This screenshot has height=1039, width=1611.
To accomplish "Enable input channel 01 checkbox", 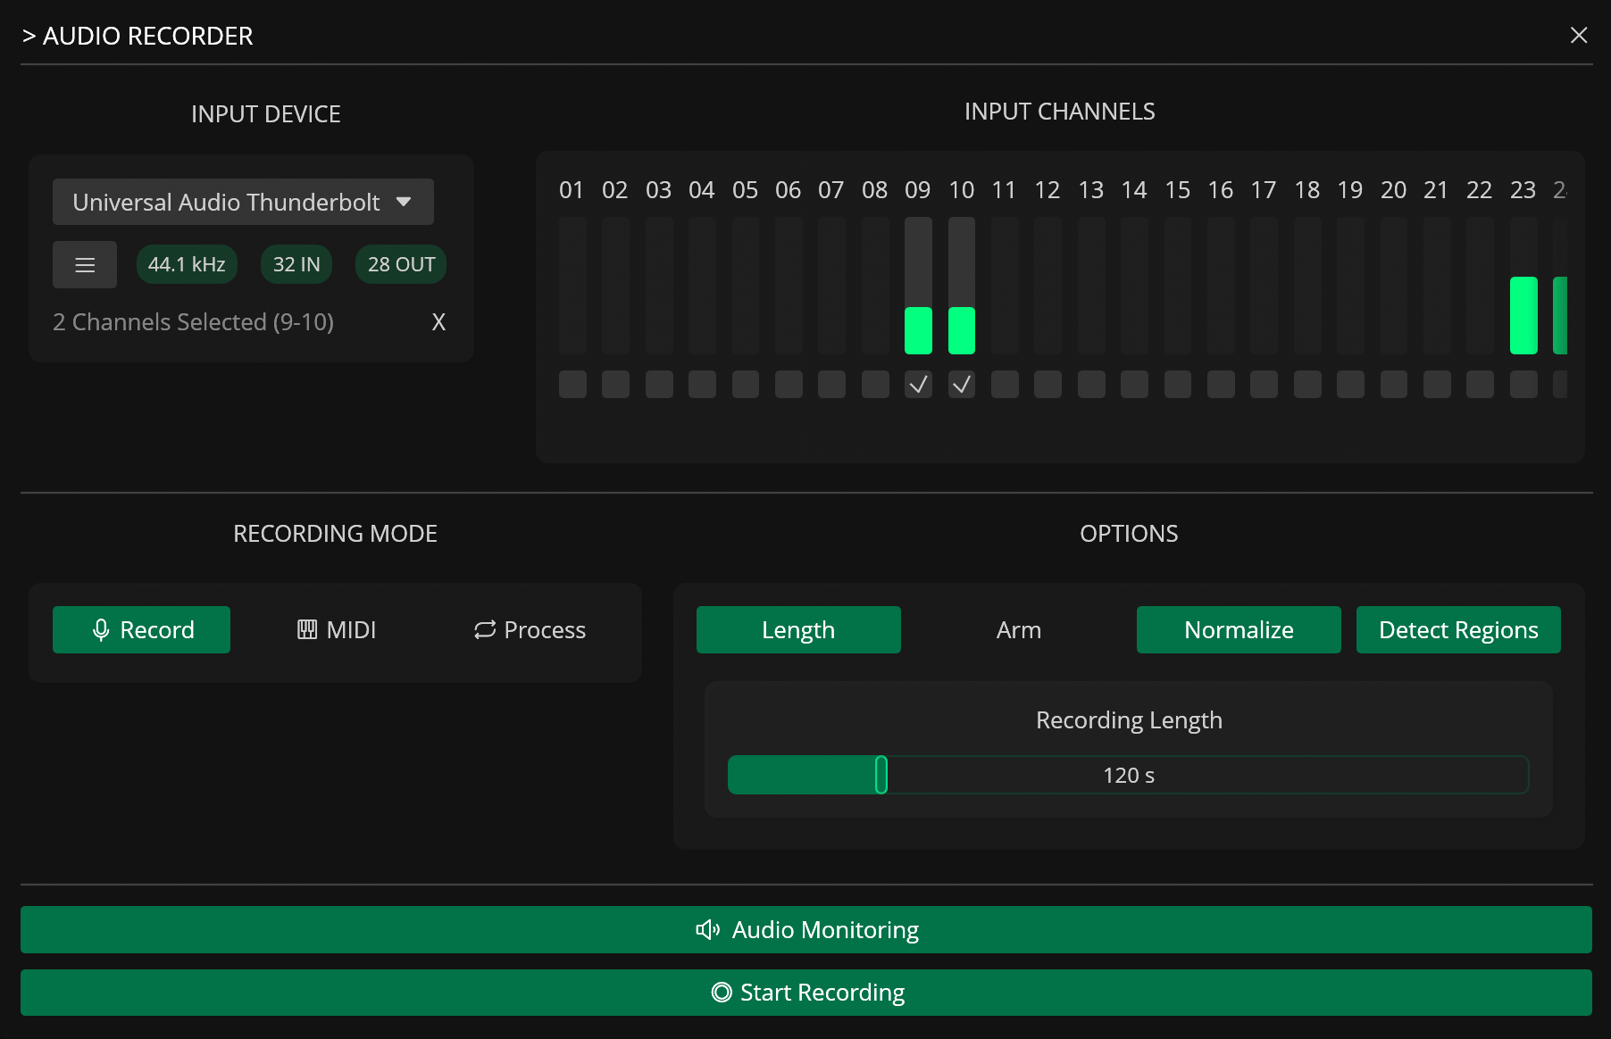I will (572, 385).
